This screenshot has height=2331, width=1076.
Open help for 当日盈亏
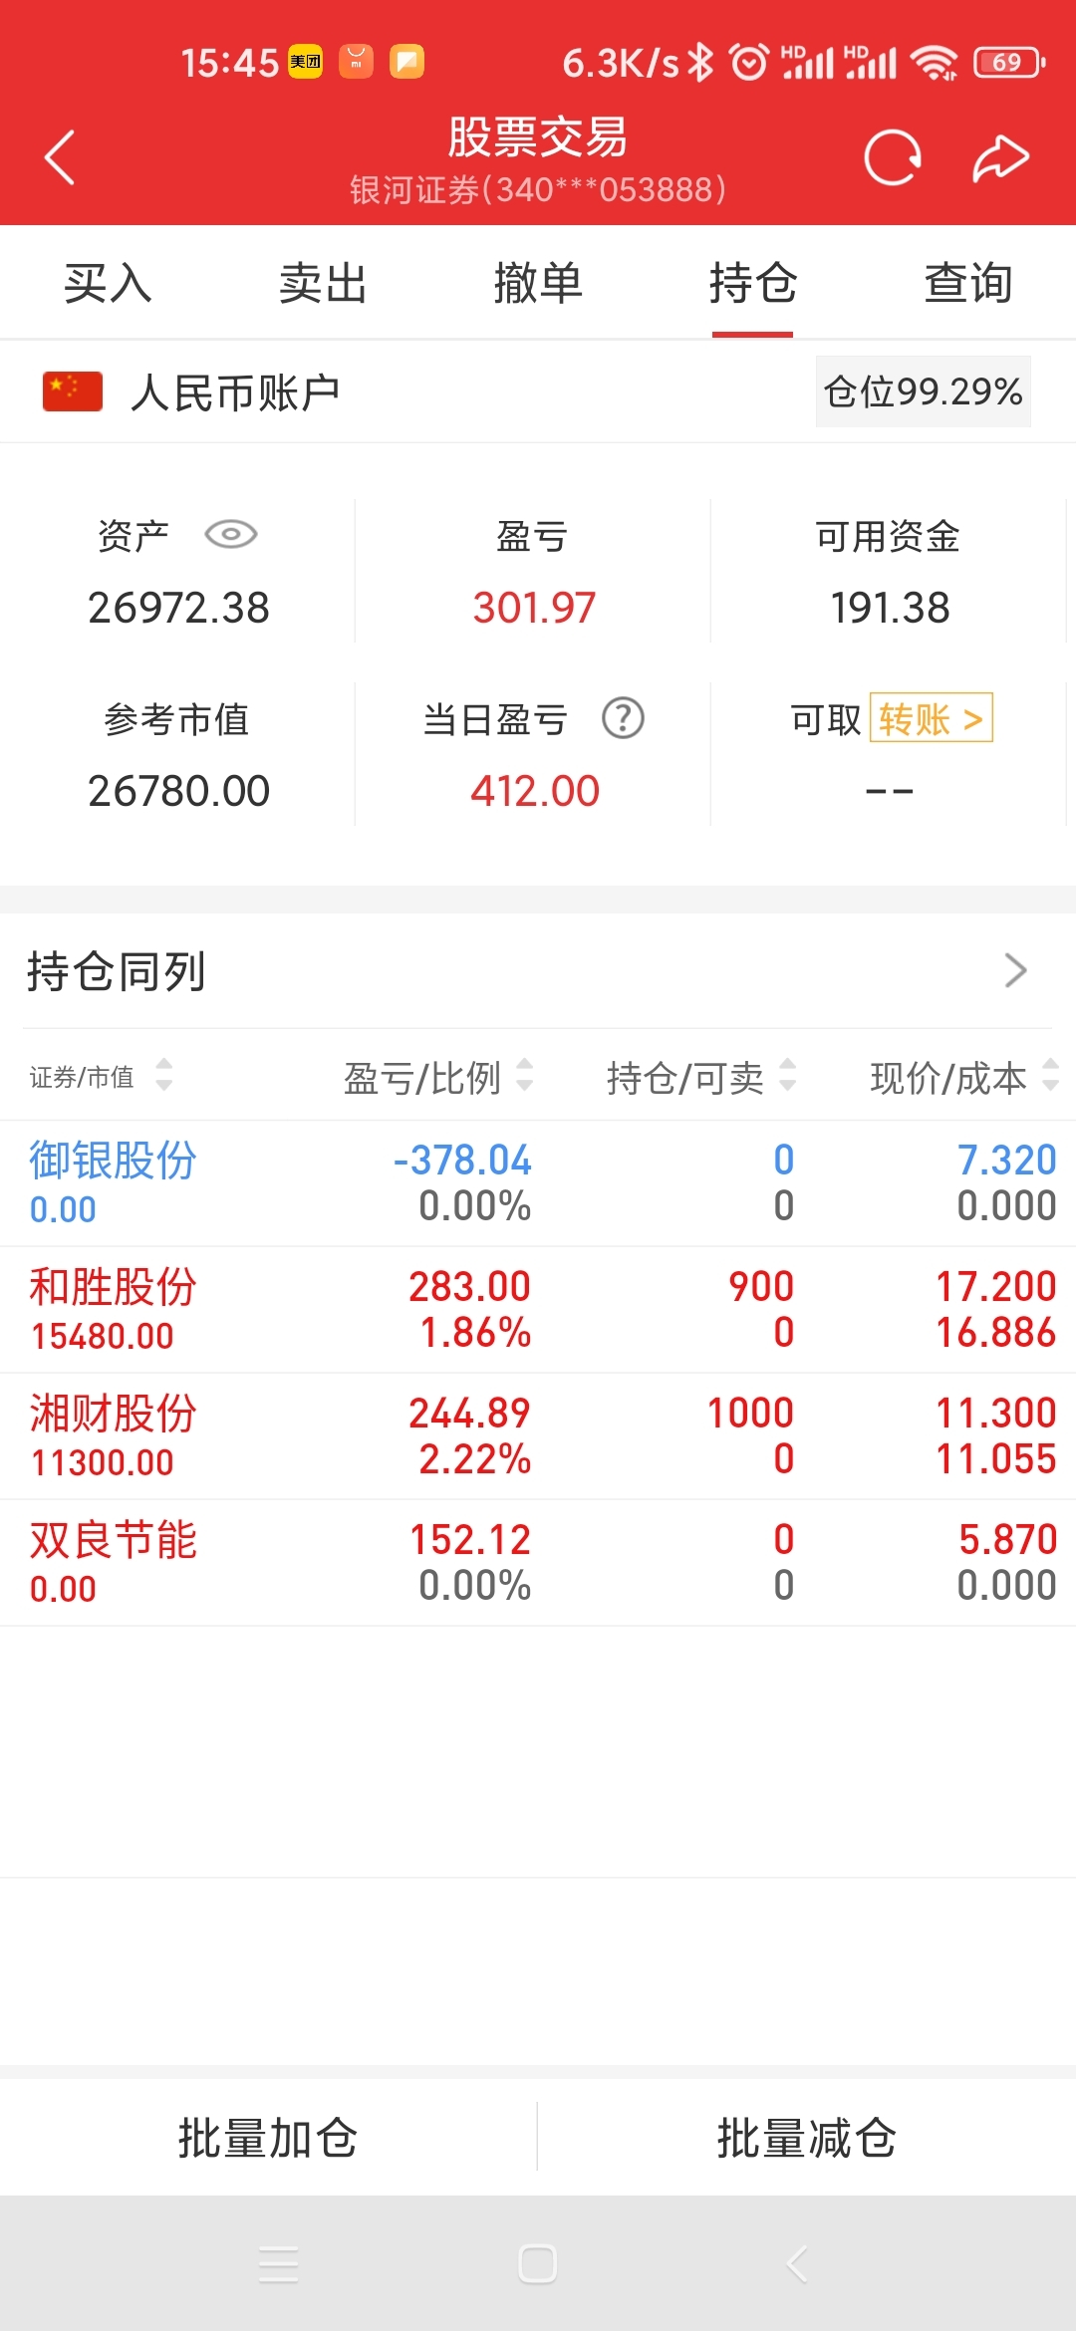pos(624,718)
